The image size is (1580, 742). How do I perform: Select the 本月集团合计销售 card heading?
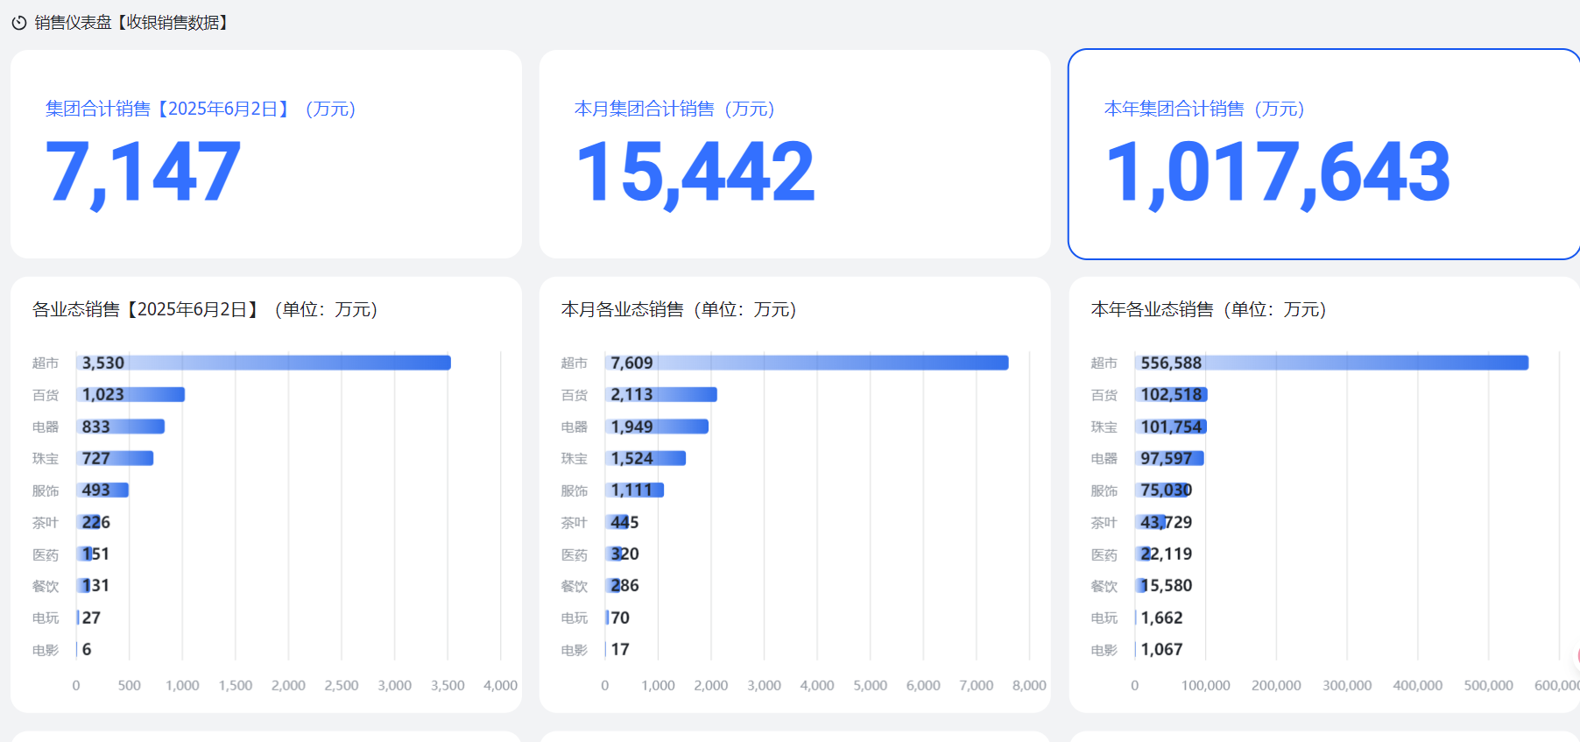[x=674, y=109]
